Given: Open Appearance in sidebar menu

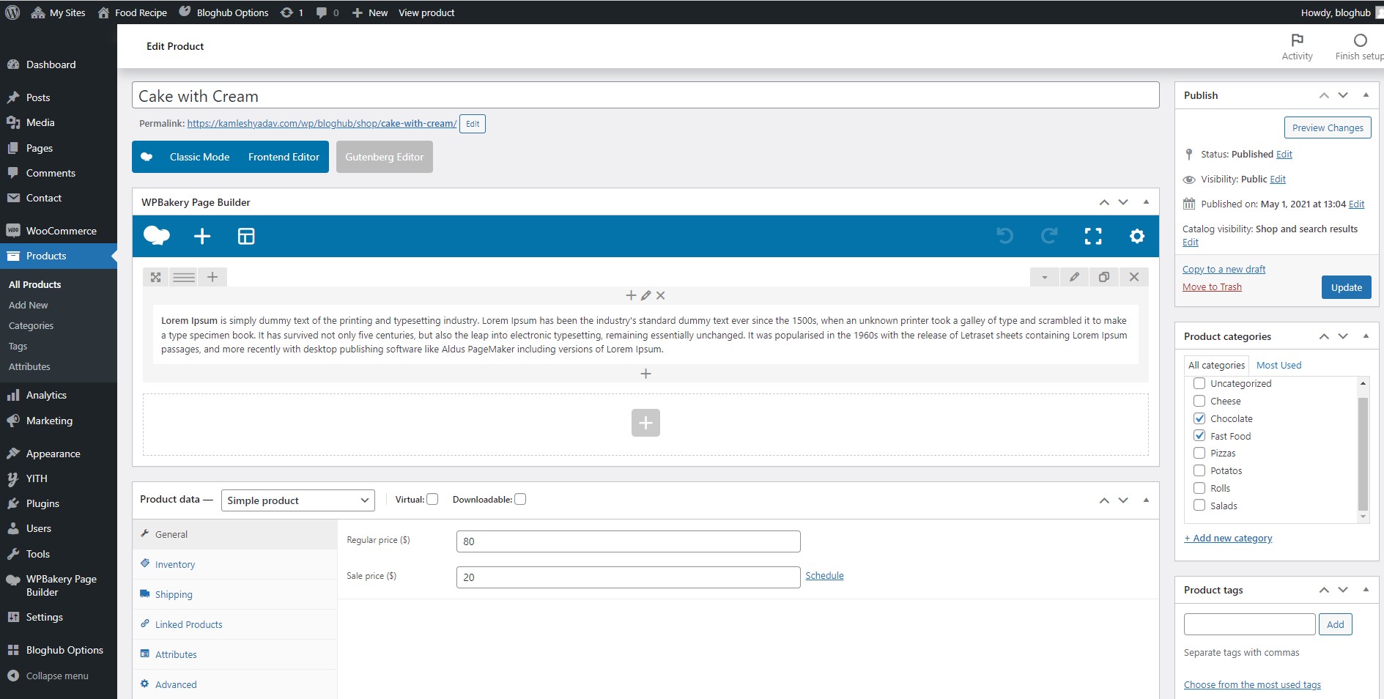Looking at the screenshot, I should coord(59,454).
